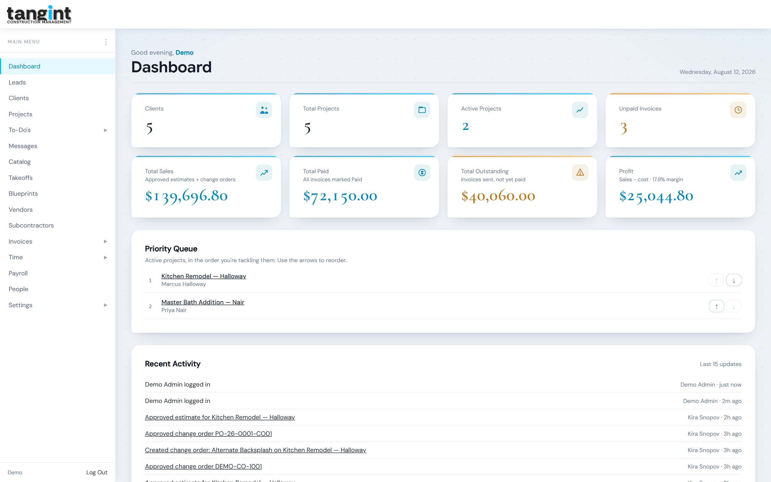Open the Clients menu item
The width and height of the screenshot is (771, 482).
click(x=58, y=98)
